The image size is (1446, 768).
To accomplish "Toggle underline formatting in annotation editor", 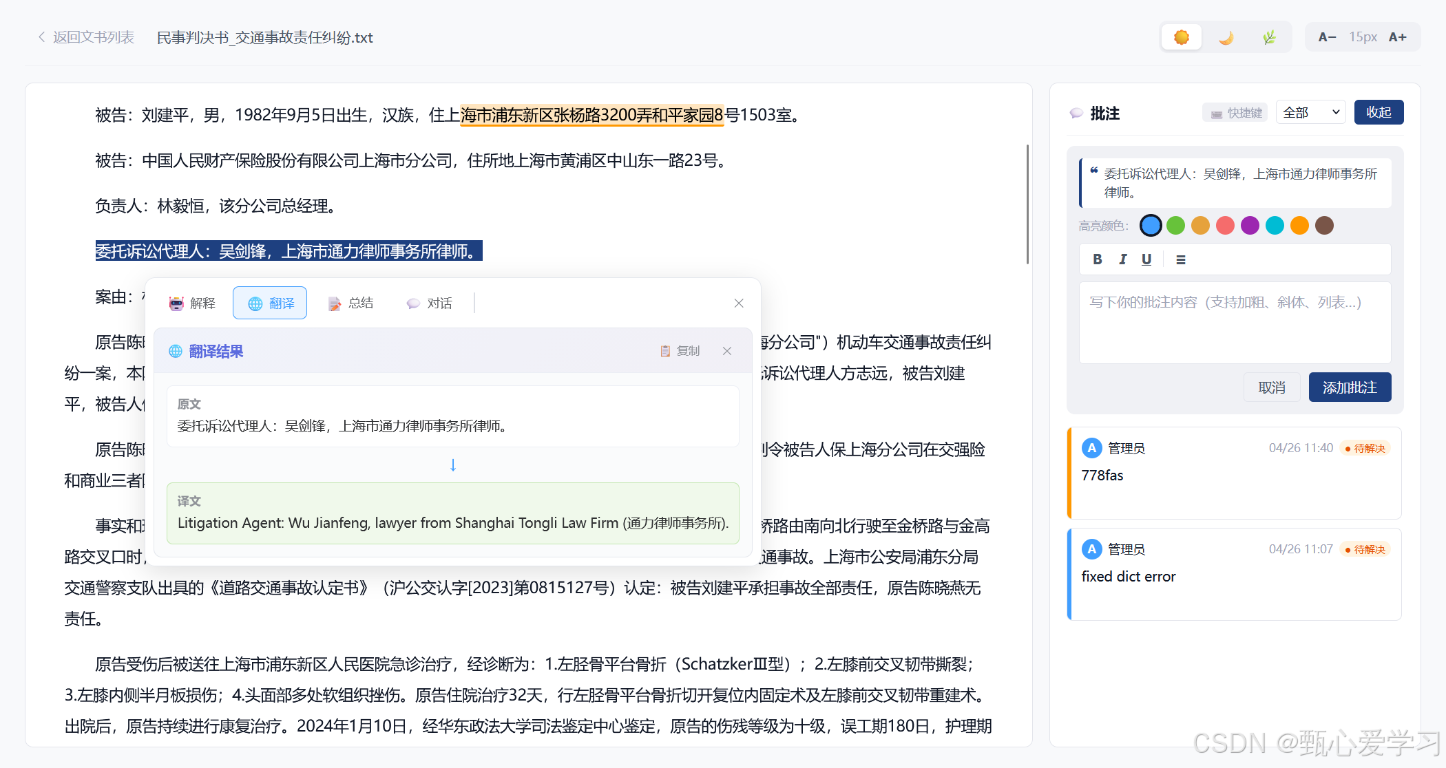I will coord(1146,259).
